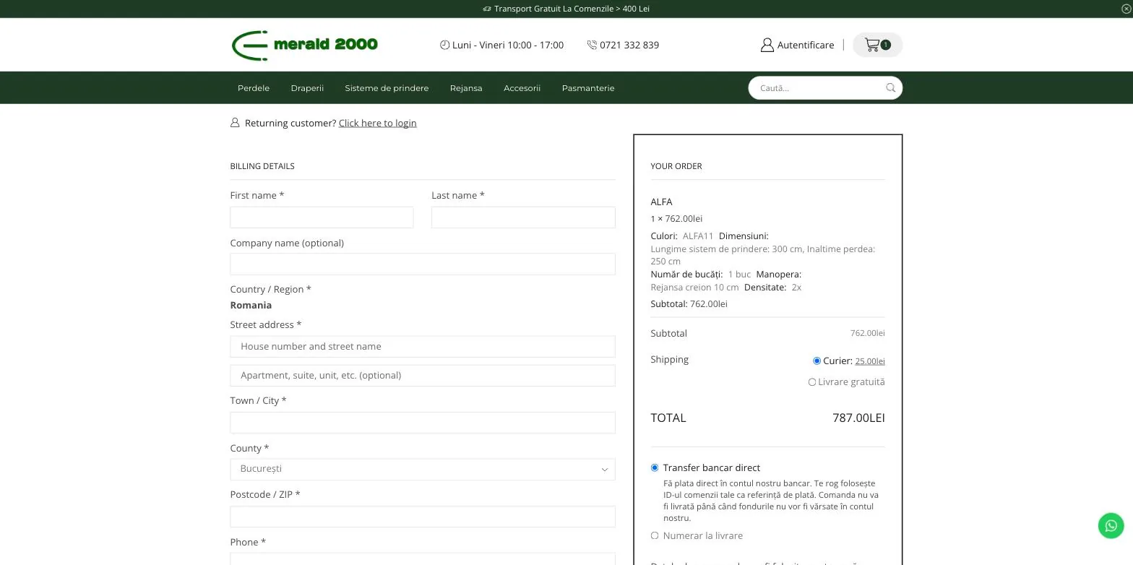Click the YOUR ORDER heading
The height and width of the screenshot is (565, 1133).
tap(676, 166)
